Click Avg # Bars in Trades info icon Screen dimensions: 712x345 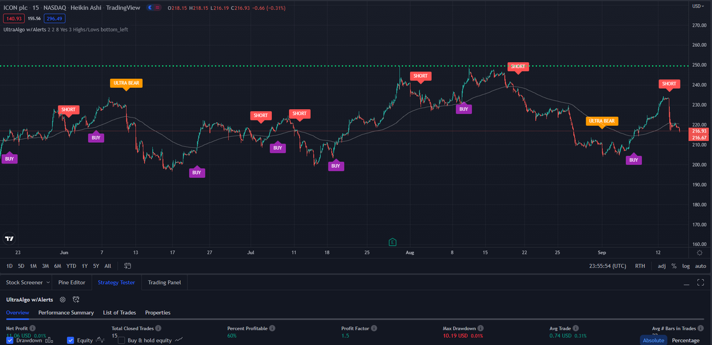701,328
